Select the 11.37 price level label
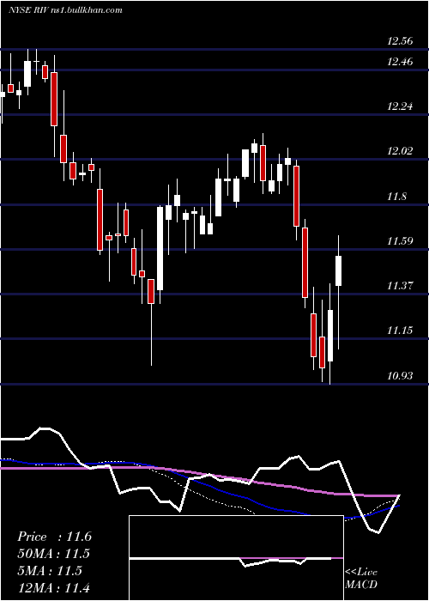The height and width of the screenshot is (601, 429). click(400, 286)
